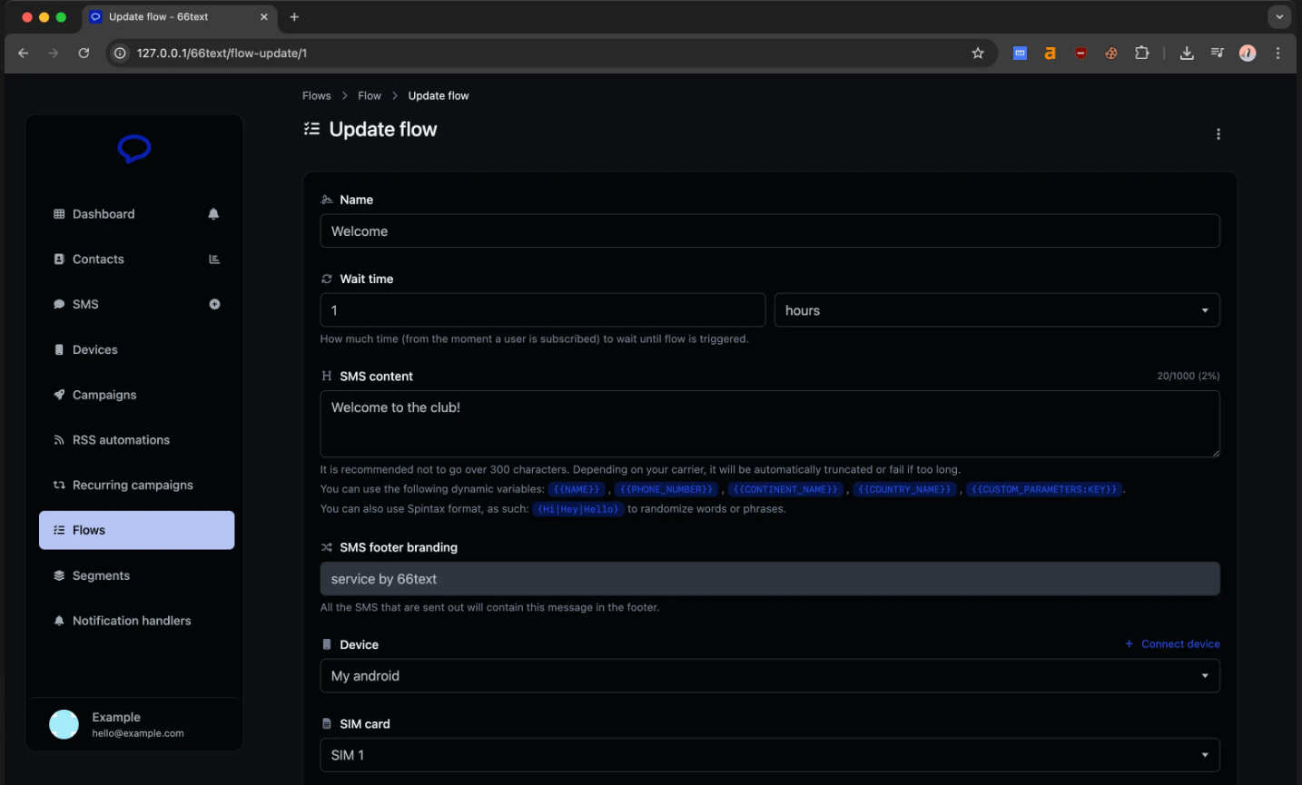Viewport: 1302px width, 785px height.
Task: Click the {{CONTINENT_NAME}} variable tag
Action: click(x=786, y=489)
